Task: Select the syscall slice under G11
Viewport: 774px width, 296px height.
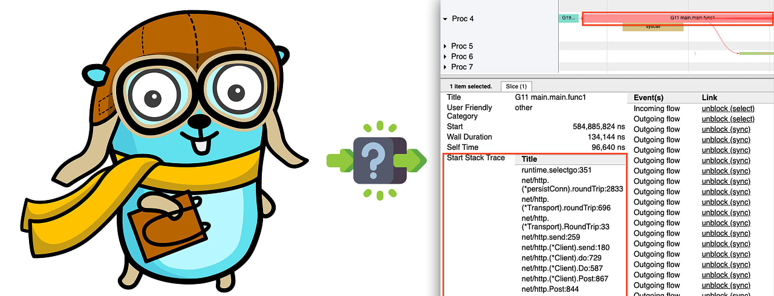Action: point(652,27)
